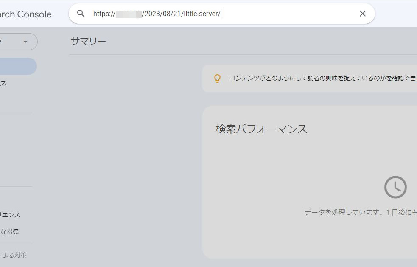Select the highlighted summary item in sidebar
417x267 pixels.
tap(17, 66)
